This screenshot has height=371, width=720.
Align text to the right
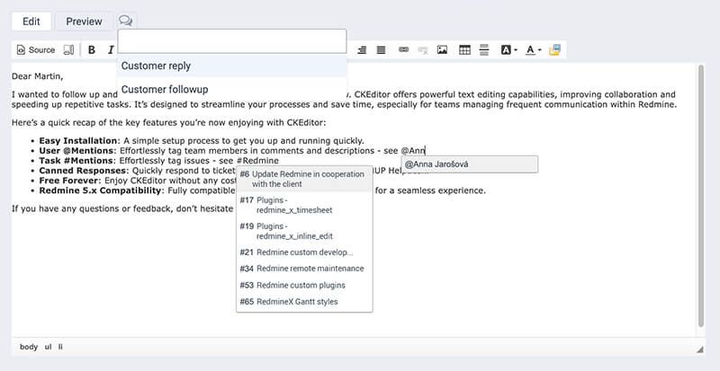pyautogui.click(x=362, y=50)
